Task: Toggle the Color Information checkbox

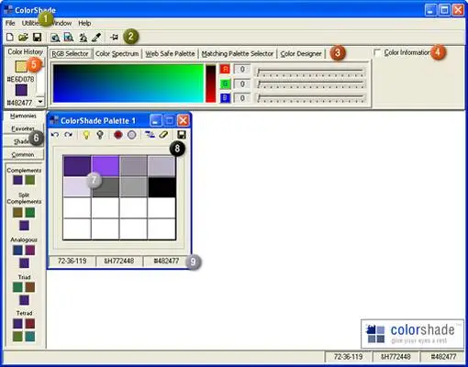Action: (x=377, y=53)
